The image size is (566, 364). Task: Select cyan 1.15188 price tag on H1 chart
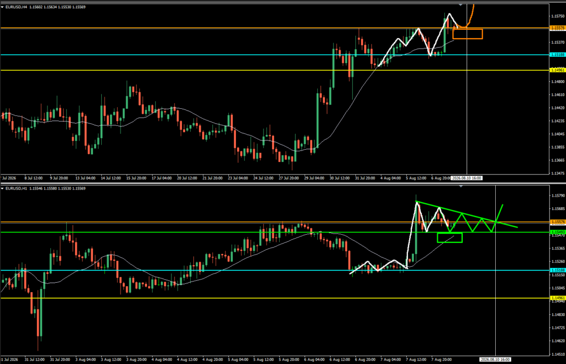pos(557,270)
